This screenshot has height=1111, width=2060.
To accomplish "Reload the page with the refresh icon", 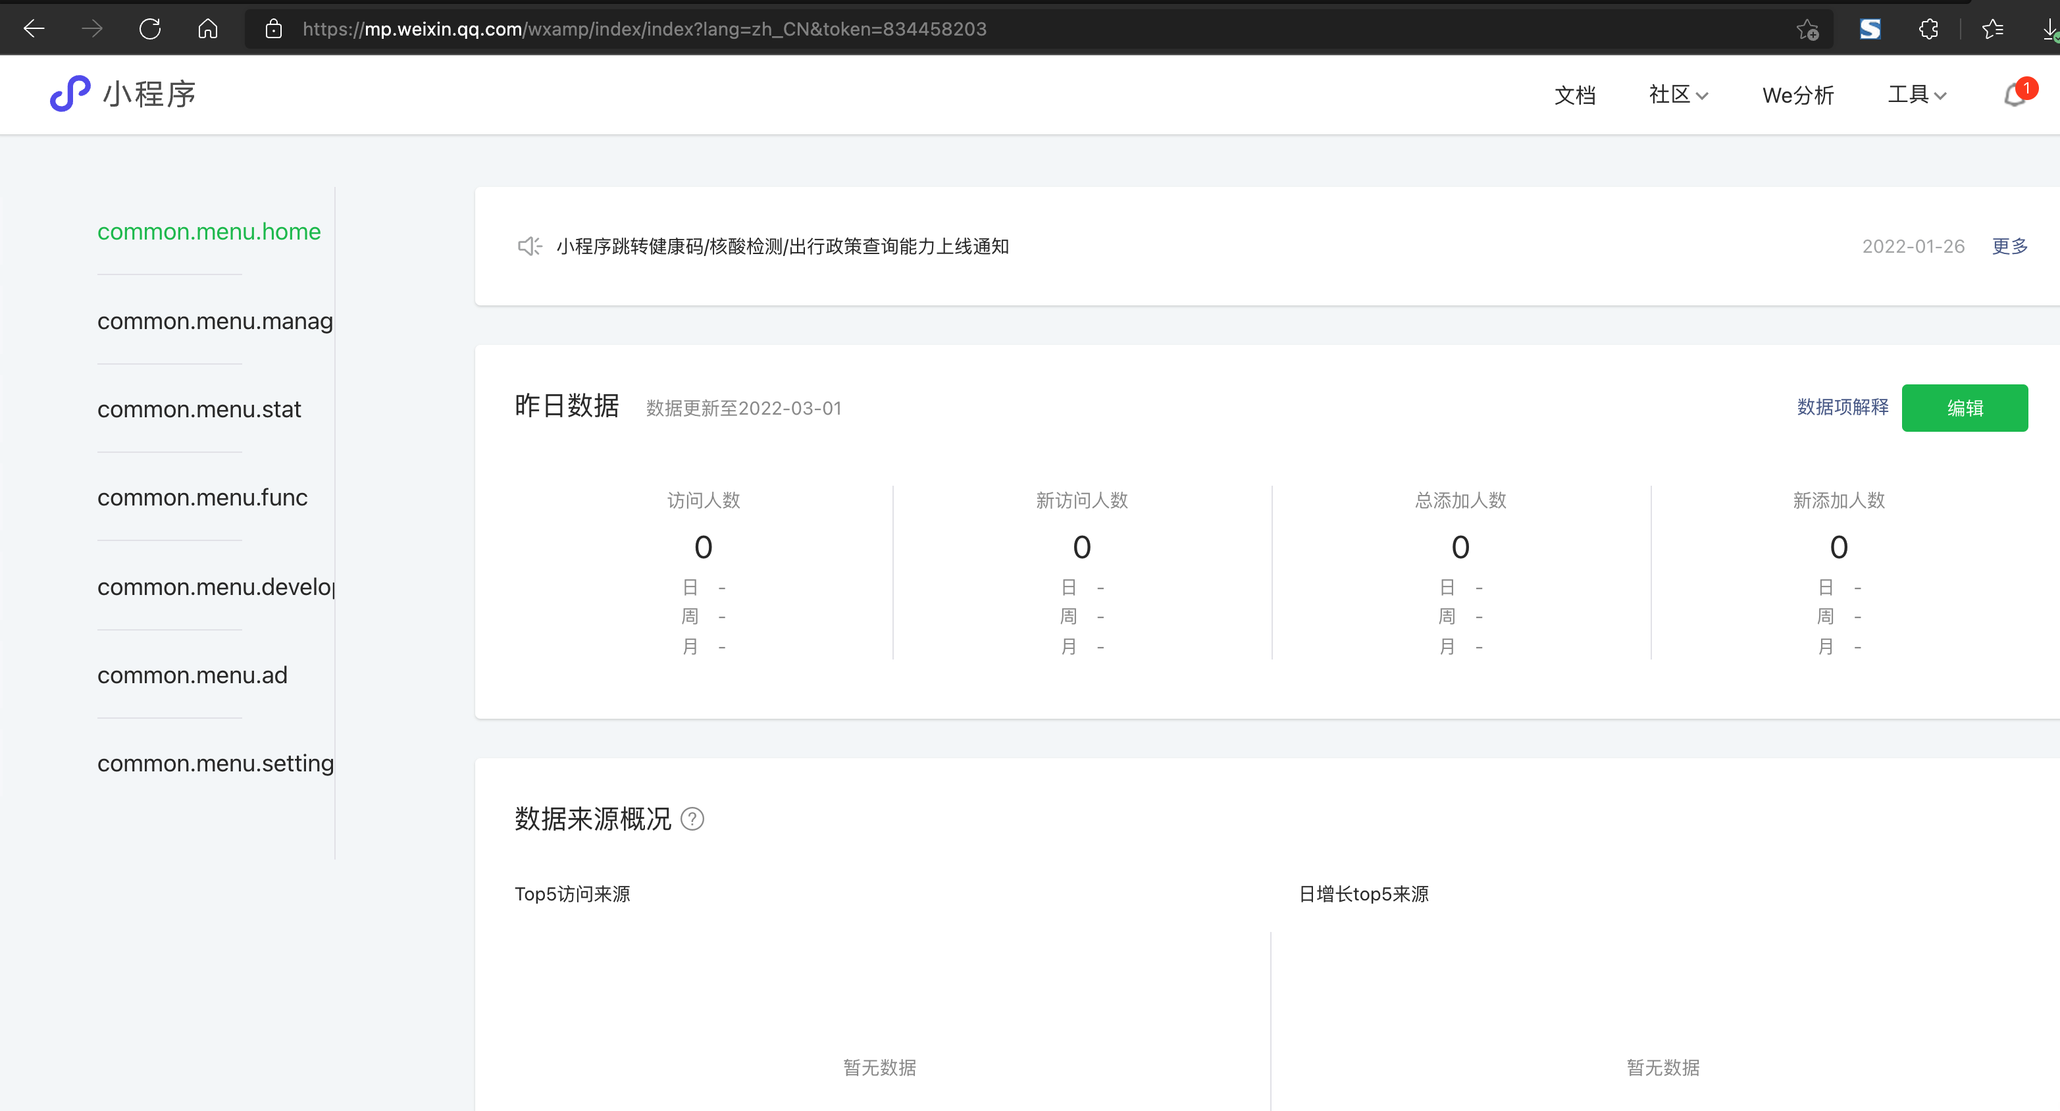I will 149,29.
